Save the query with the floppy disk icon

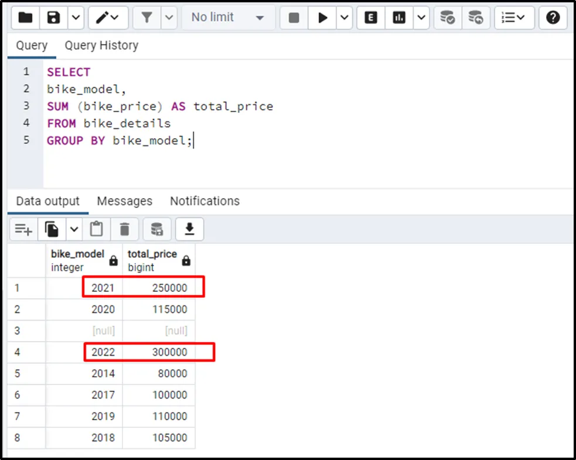54,18
